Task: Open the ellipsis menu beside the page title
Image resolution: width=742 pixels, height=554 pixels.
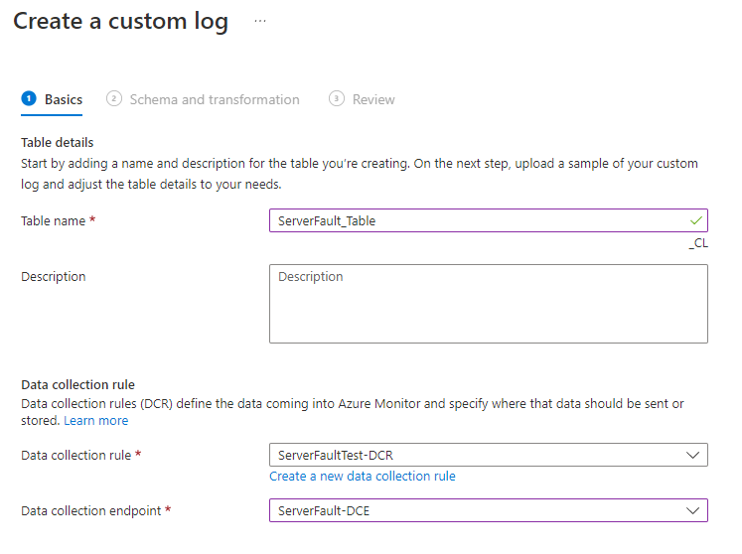Action: 260,21
